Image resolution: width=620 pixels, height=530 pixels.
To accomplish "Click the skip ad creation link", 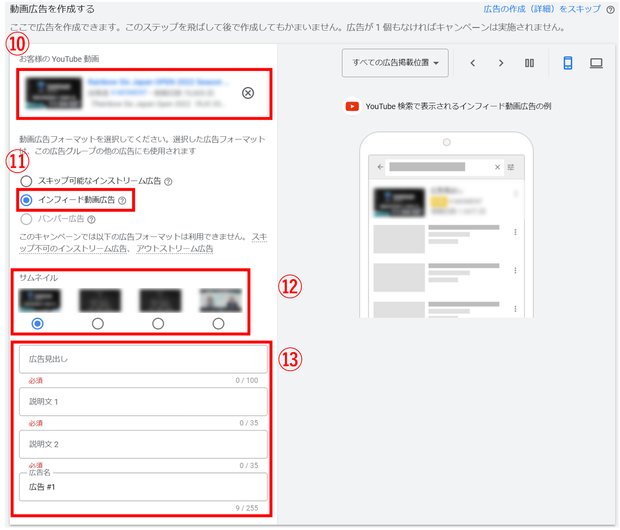I will tap(542, 9).
